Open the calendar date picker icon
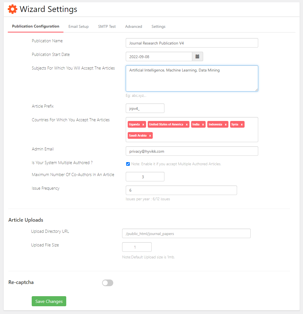 (x=197, y=57)
